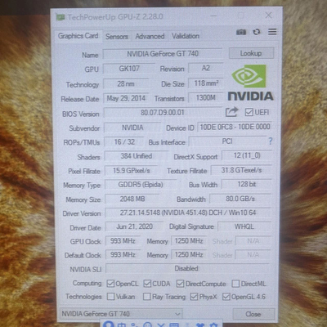The height and width of the screenshot is (327, 327).
Task: Click the Die Size field 118 mm²
Action: click(x=206, y=83)
